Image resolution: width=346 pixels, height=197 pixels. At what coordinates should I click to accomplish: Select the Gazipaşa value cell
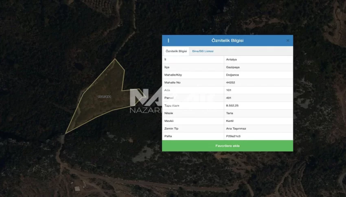(x=258, y=67)
